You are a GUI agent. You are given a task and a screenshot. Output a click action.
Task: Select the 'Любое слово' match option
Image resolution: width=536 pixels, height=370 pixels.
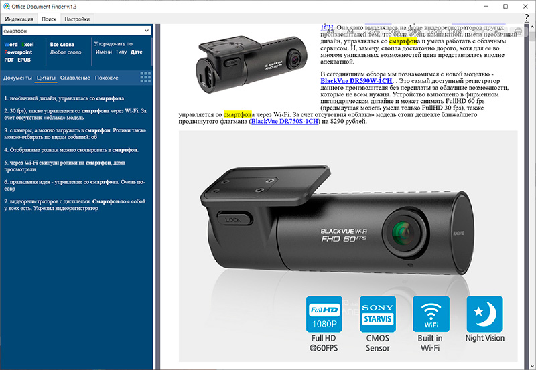tap(66, 52)
